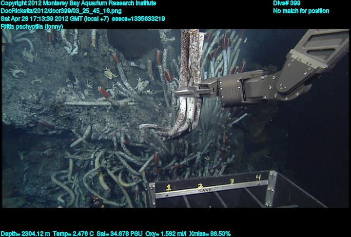The image size is (351, 237).
Task: Click the timestamp Sat Apr 28 17:13:39 2012 GMT
Action: [42, 19]
